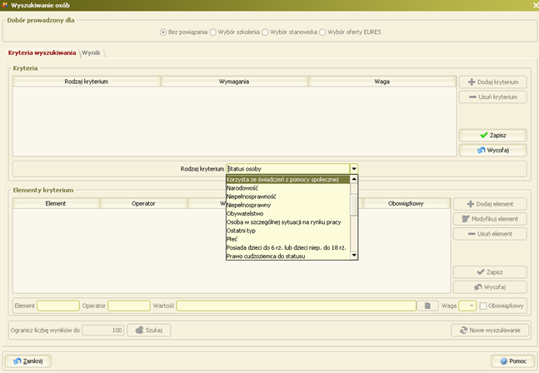
Task: Choose Niepełnosprawność from the list
Action: (x=288, y=196)
